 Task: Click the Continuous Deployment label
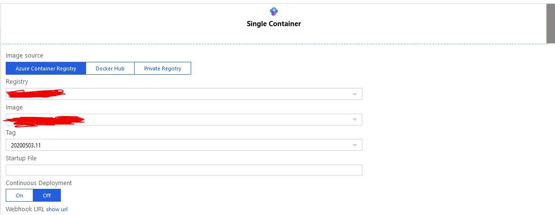point(39,183)
